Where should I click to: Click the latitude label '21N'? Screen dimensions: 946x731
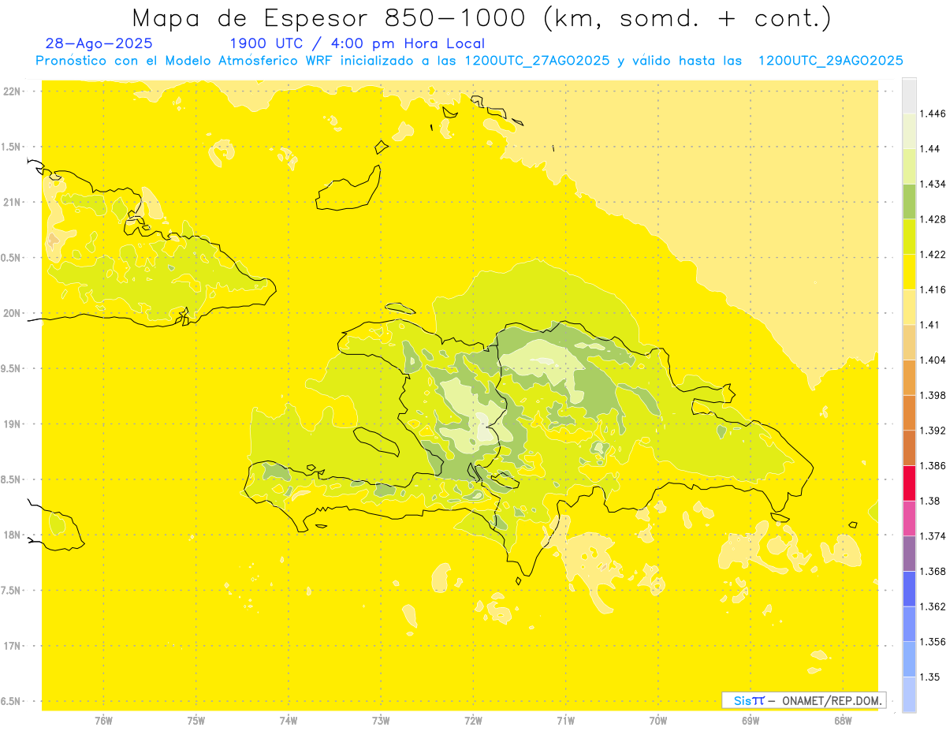[12, 203]
